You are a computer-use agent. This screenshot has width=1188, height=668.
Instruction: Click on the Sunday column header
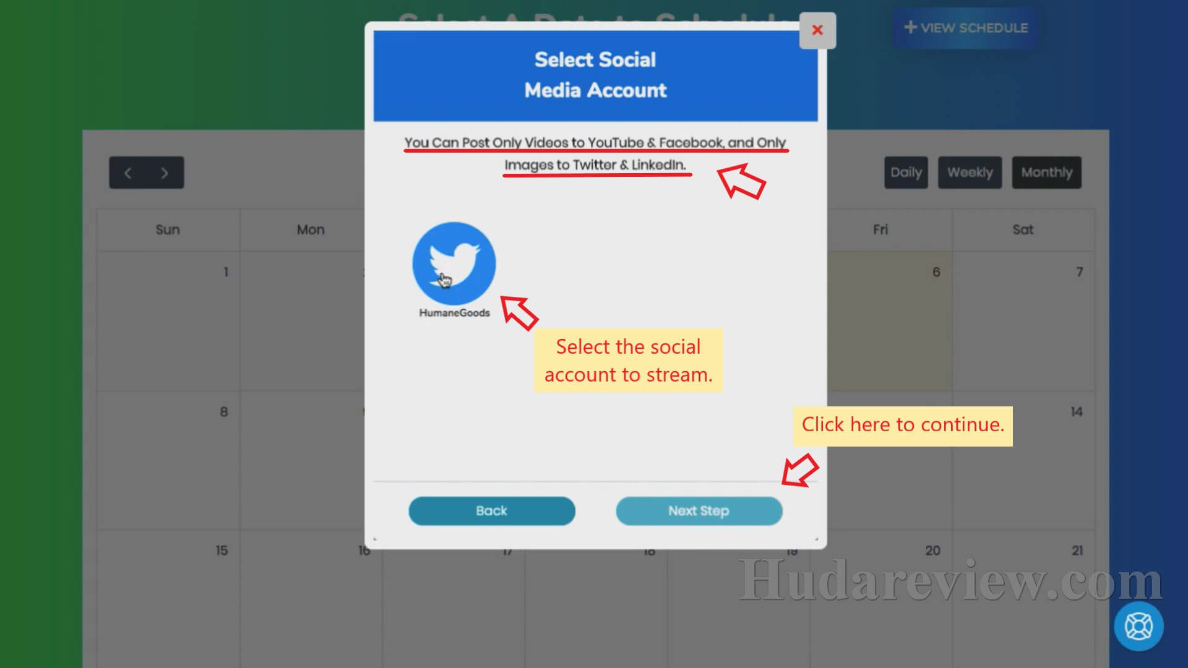(x=167, y=230)
